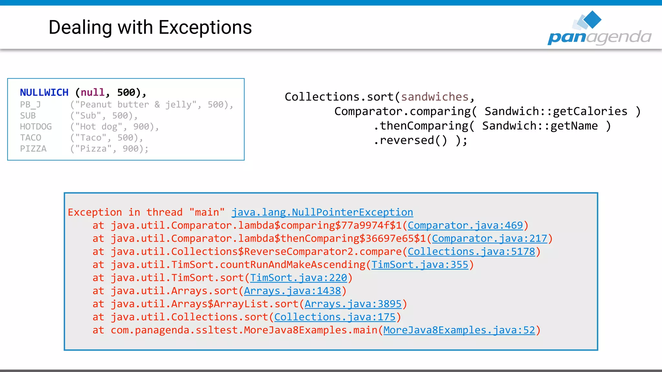Click the NULLWICH enum entry line
The image size is (662, 372).
click(83, 93)
